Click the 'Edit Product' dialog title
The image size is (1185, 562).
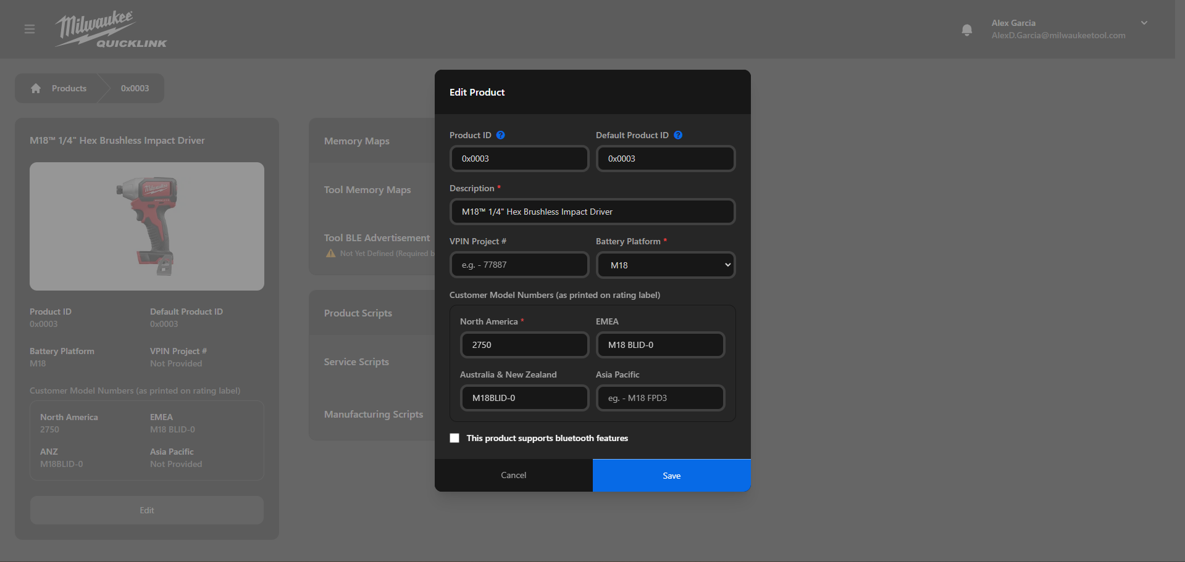[x=477, y=92]
